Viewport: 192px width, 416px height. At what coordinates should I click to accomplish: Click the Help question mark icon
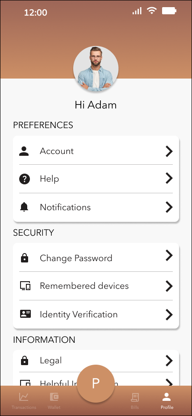25,179
